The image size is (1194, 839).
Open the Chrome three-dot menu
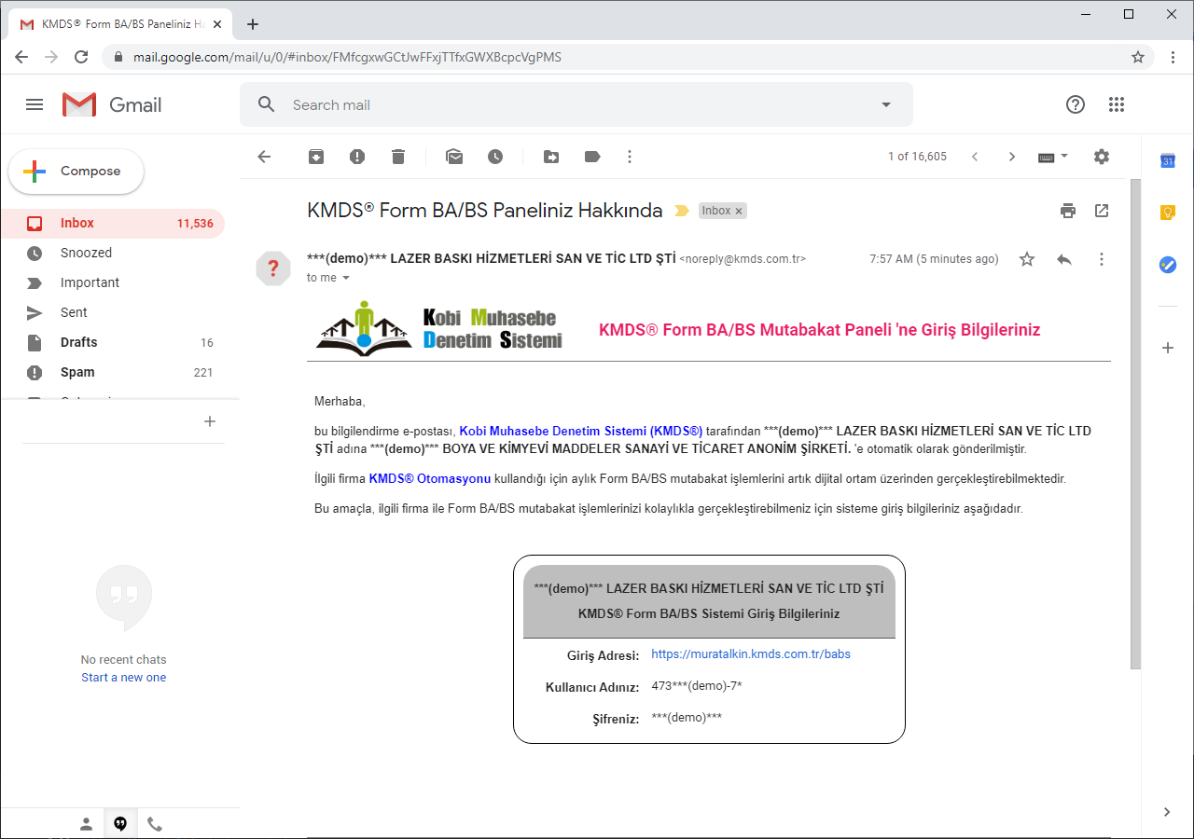[1173, 57]
